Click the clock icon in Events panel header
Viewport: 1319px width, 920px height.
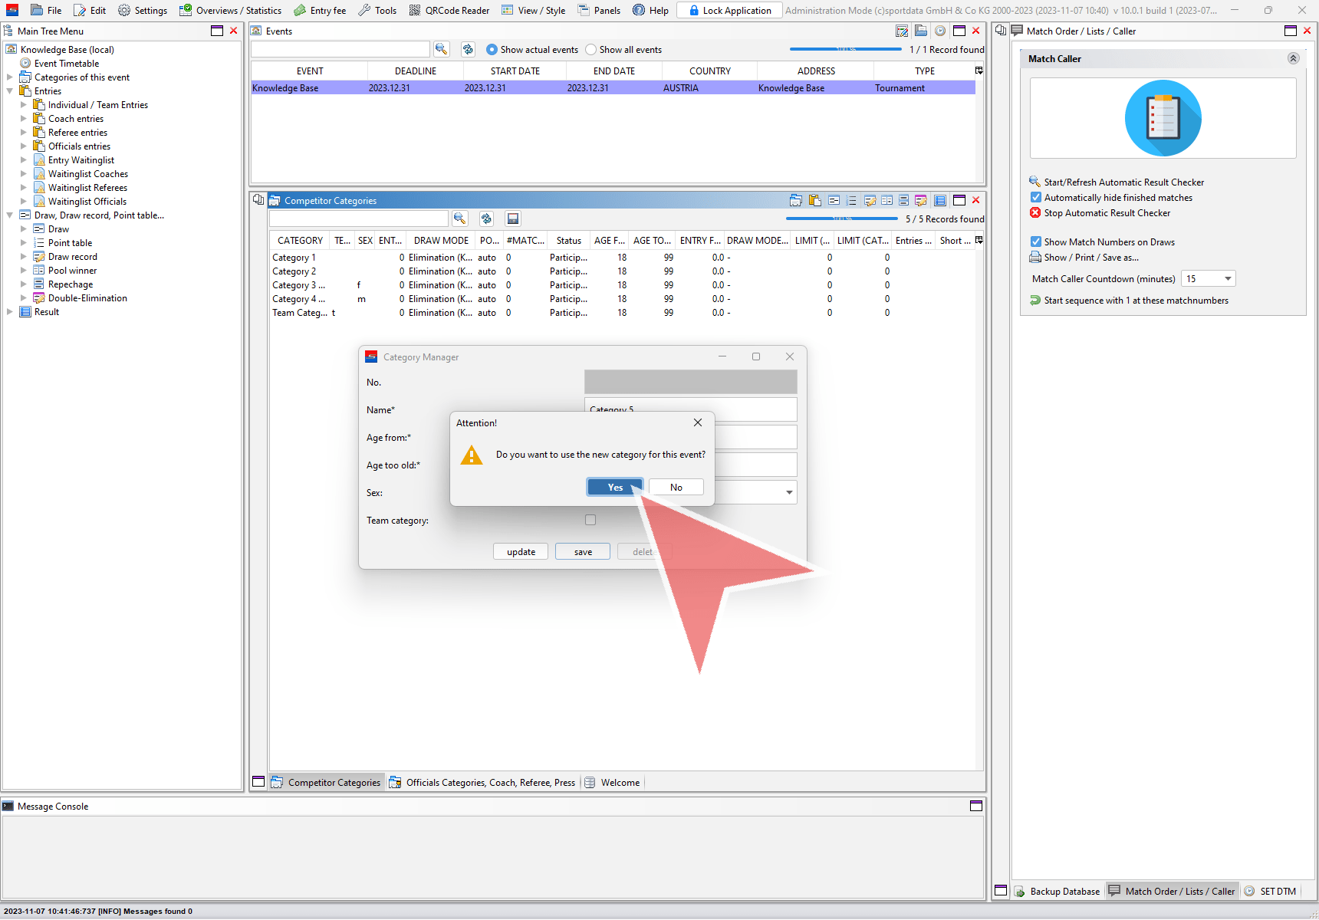(x=939, y=31)
